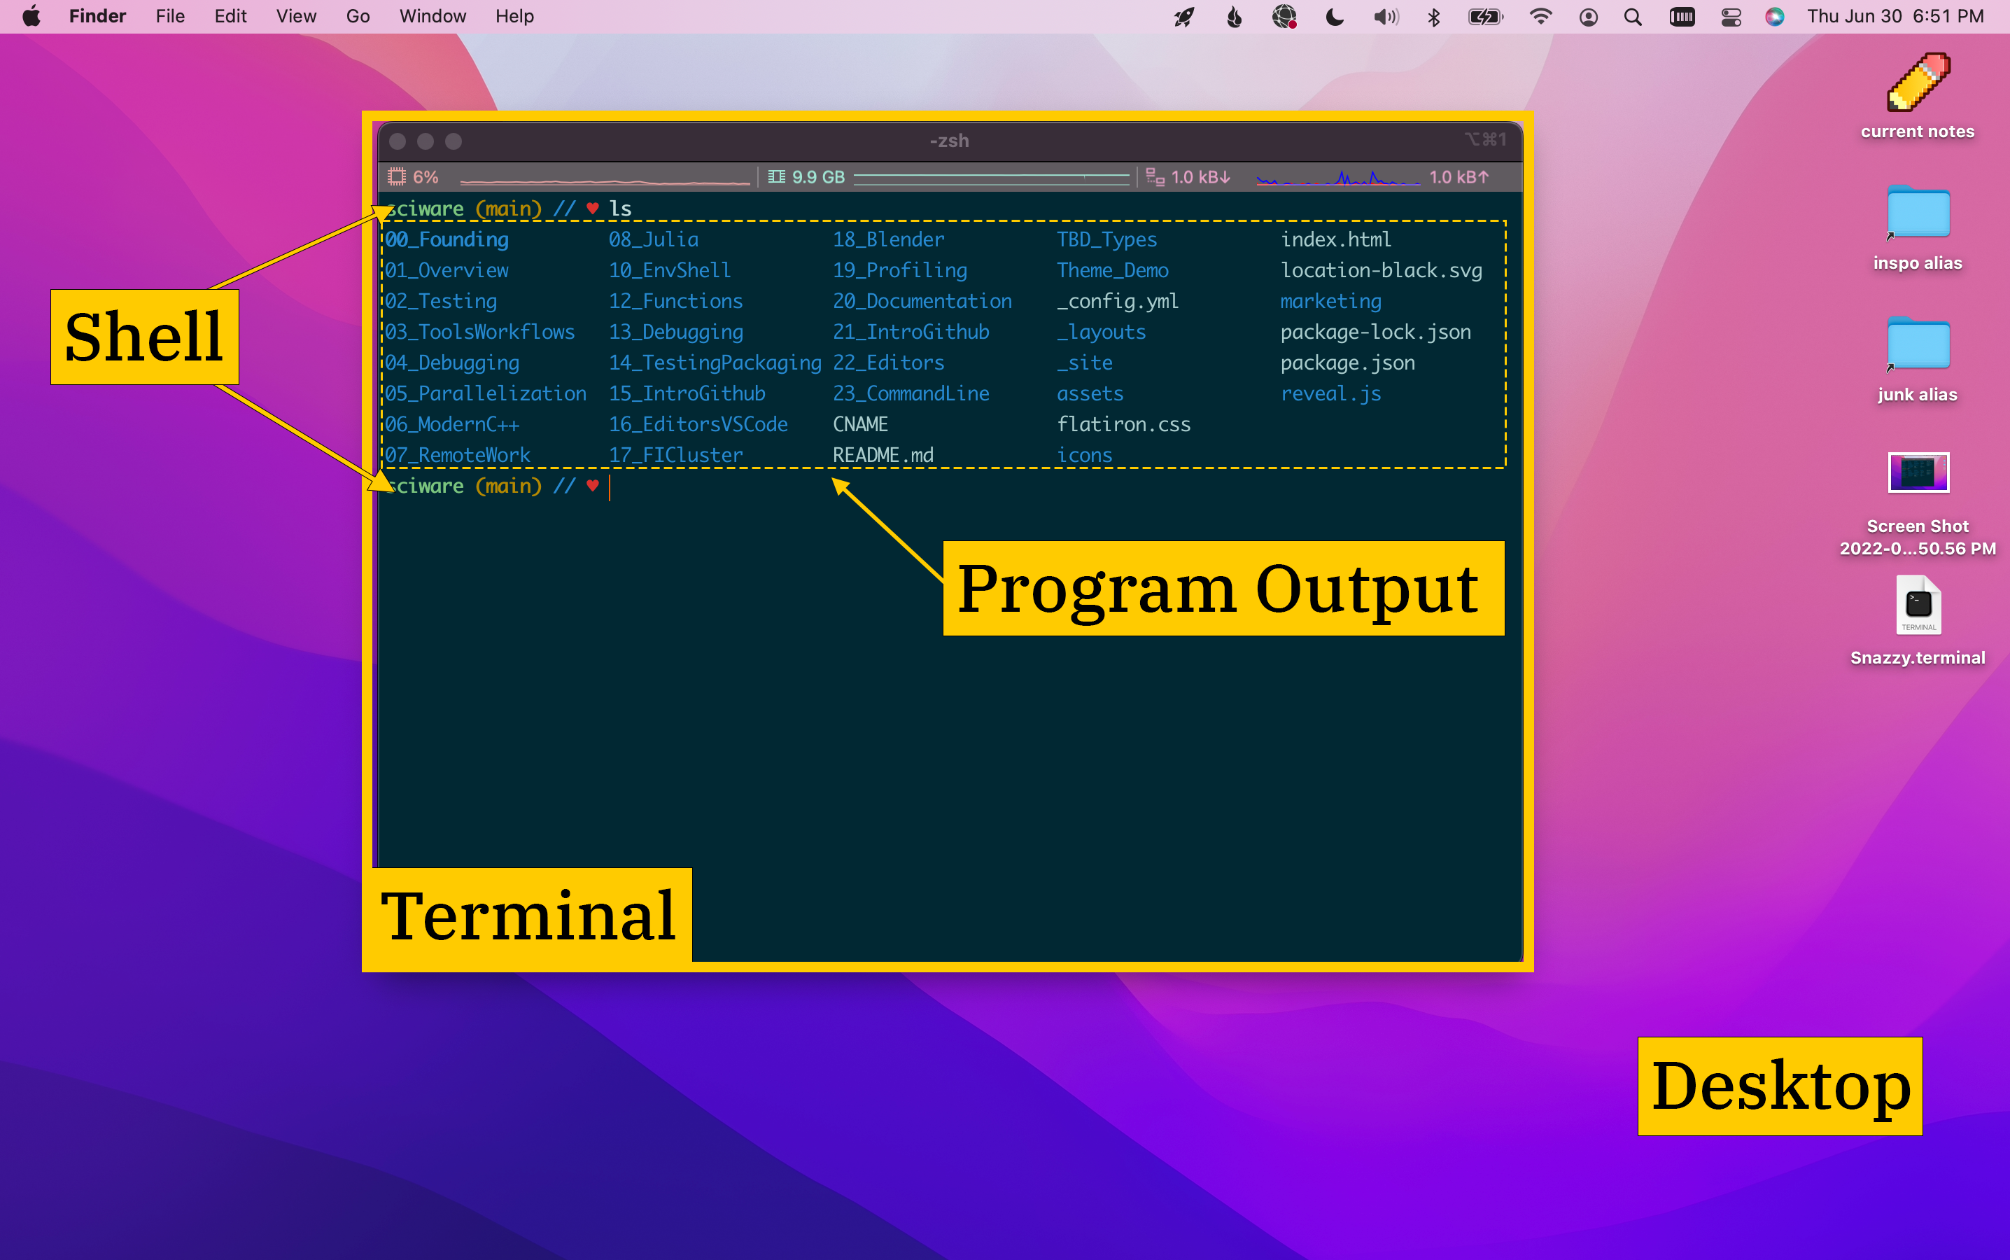Click the rocket menu bar icon
The height and width of the screenshot is (1260, 2010).
click(1183, 17)
